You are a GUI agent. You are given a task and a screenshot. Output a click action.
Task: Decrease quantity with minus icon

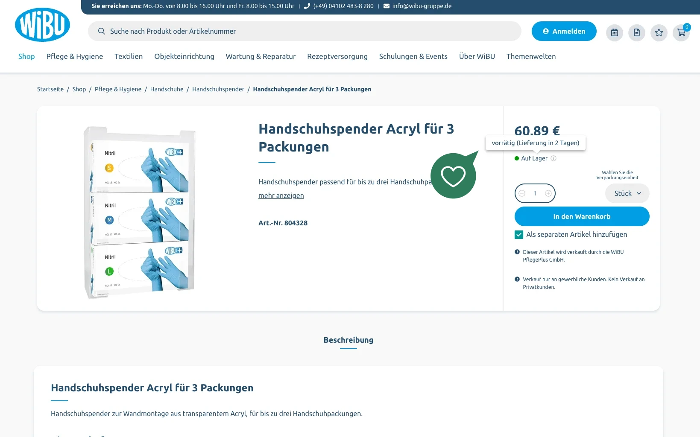[x=522, y=193]
